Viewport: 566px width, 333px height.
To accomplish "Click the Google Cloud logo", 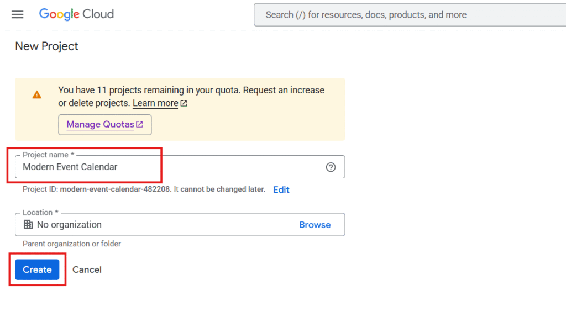I will 76,14.
